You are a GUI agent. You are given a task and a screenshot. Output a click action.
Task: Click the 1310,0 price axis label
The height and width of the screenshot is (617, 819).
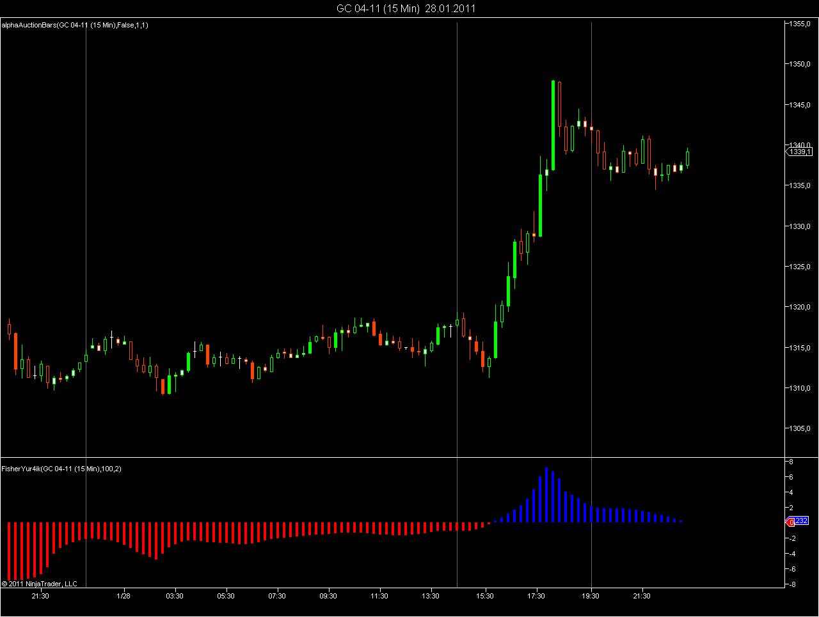(800, 388)
